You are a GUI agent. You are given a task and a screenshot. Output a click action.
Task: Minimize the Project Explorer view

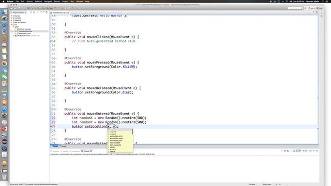(43, 12)
